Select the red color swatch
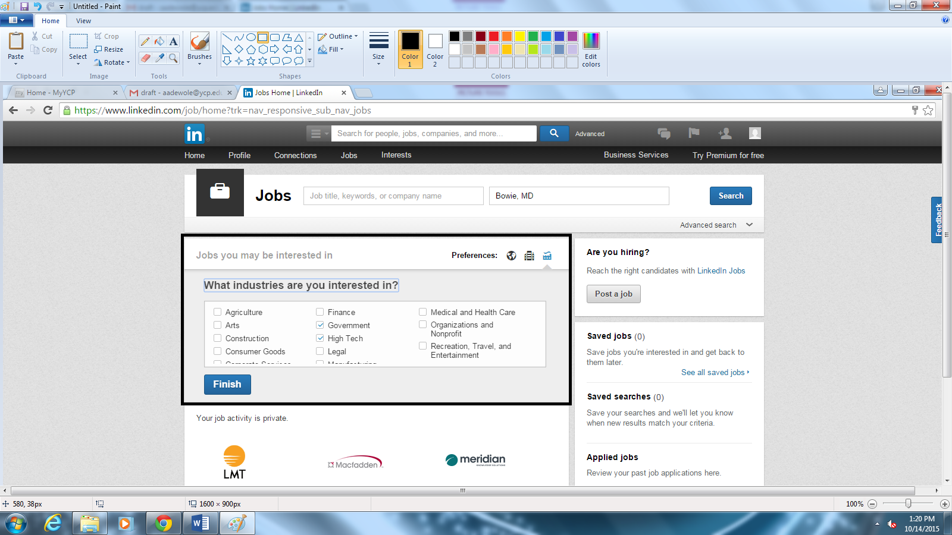This screenshot has height=535, width=952. (x=494, y=36)
